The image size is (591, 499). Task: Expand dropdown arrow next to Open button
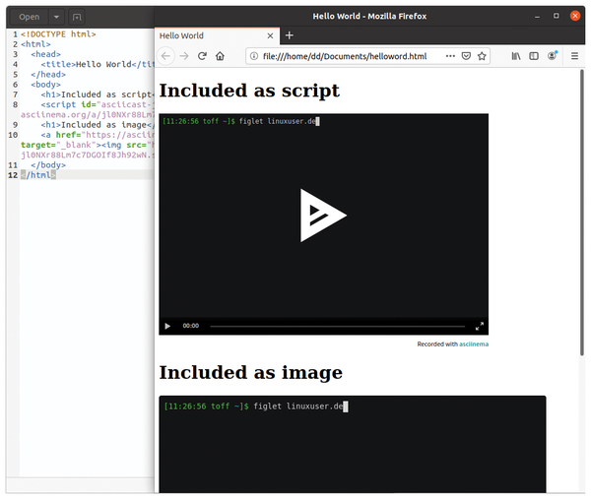(x=55, y=17)
